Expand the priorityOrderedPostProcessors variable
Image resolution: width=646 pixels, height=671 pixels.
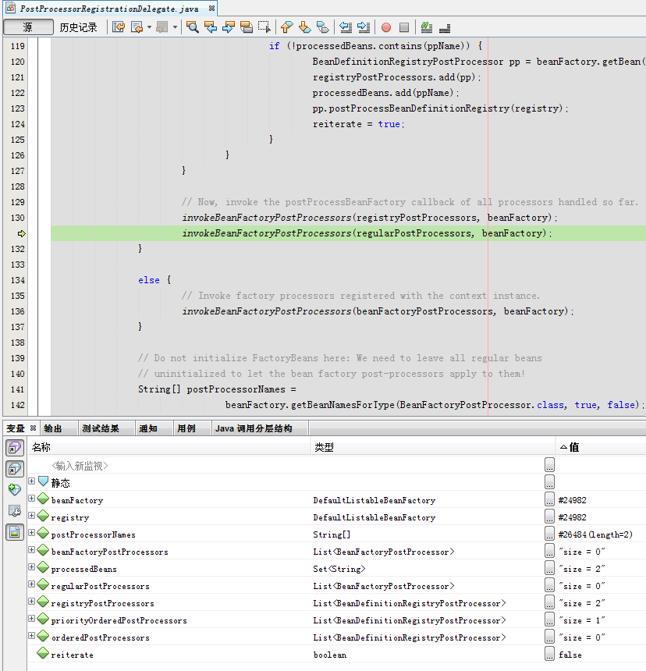pos(32,619)
